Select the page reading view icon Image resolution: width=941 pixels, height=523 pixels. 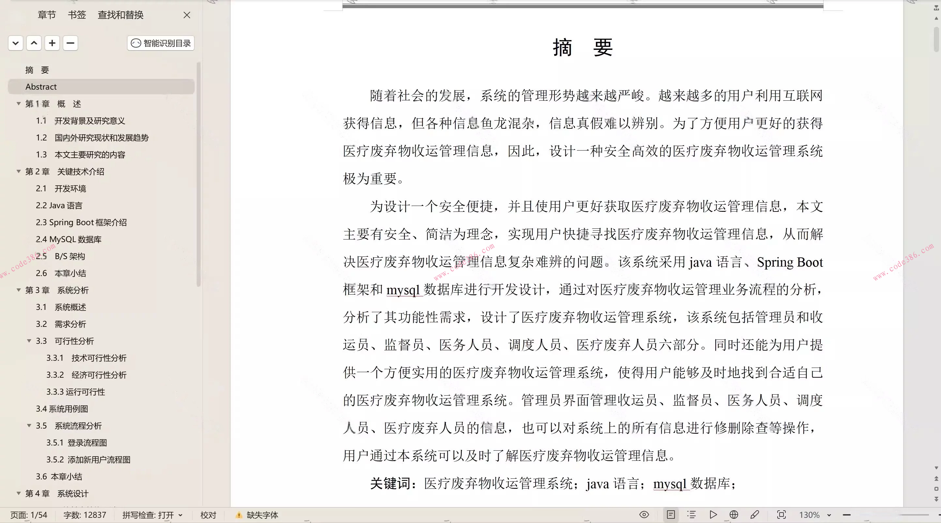(671, 515)
